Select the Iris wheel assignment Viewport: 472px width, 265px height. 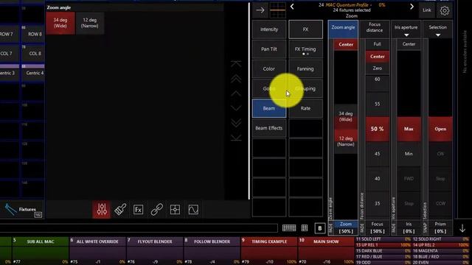click(409, 227)
